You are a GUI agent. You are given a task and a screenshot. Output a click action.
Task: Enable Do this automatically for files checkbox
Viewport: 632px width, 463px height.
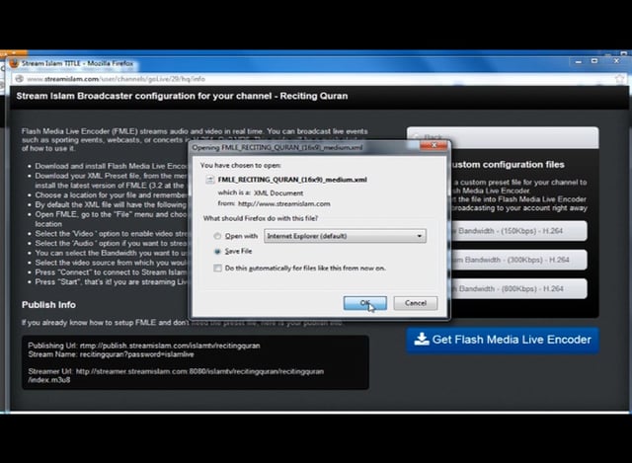217,268
